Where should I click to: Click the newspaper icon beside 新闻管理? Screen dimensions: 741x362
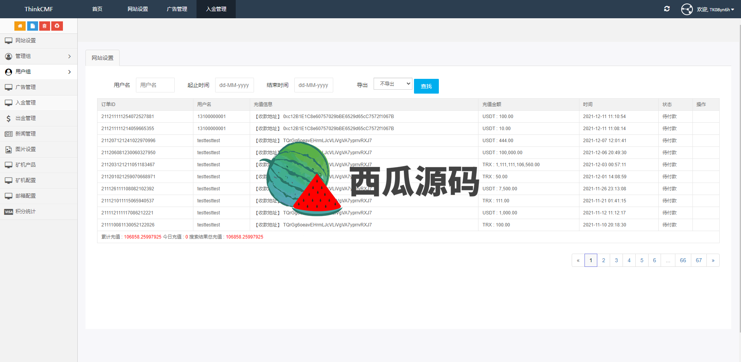click(x=9, y=134)
